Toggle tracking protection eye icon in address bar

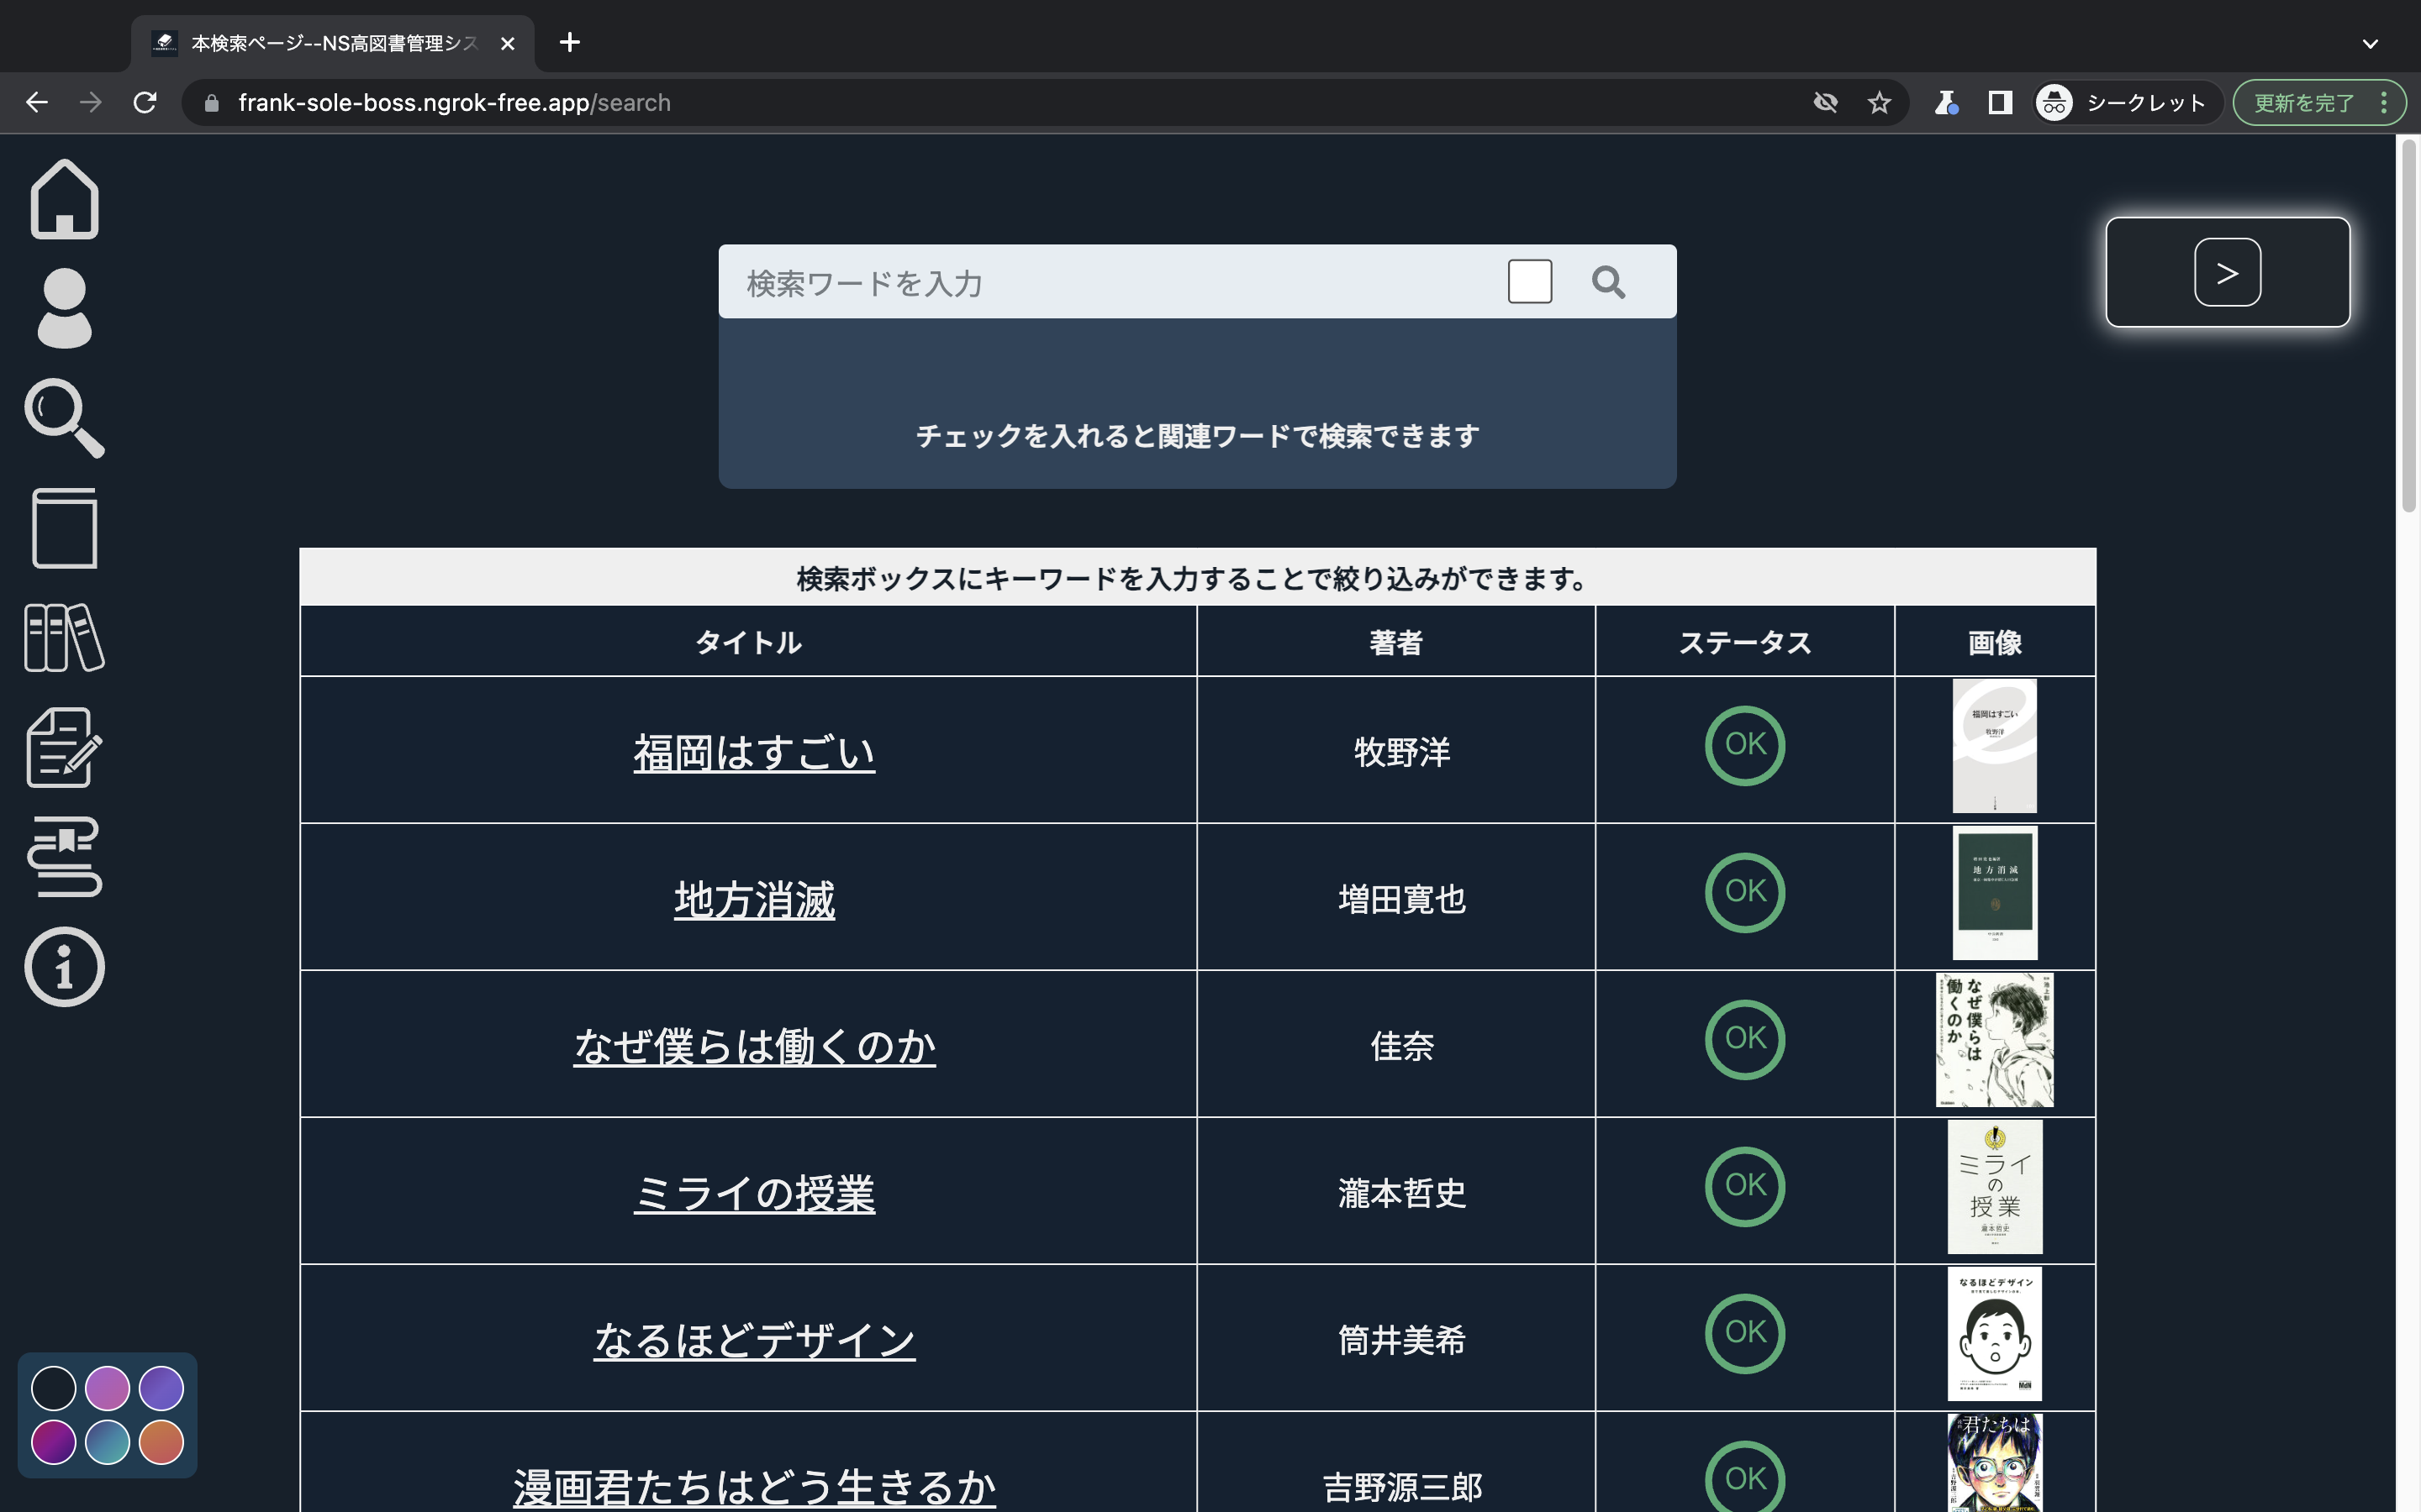(1825, 103)
